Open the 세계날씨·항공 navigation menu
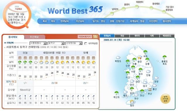187x111 pixels. click(x=137, y=21)
